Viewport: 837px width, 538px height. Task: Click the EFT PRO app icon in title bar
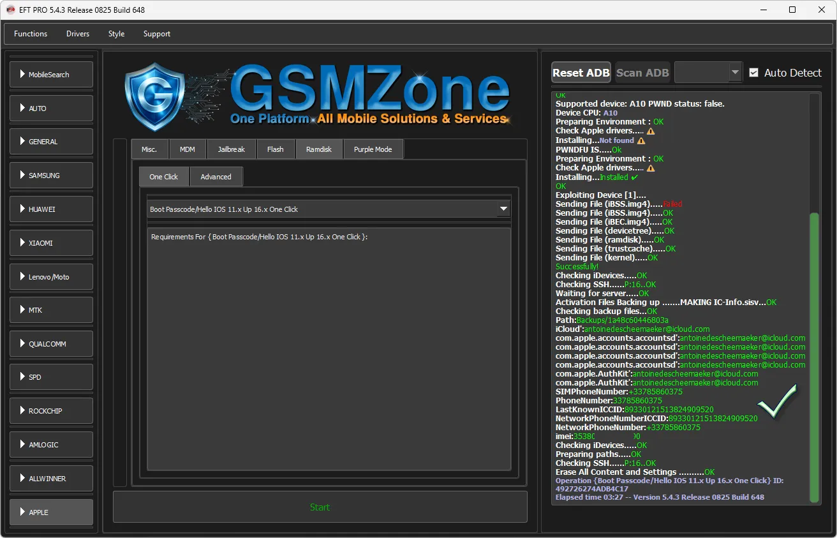point(10,10)
